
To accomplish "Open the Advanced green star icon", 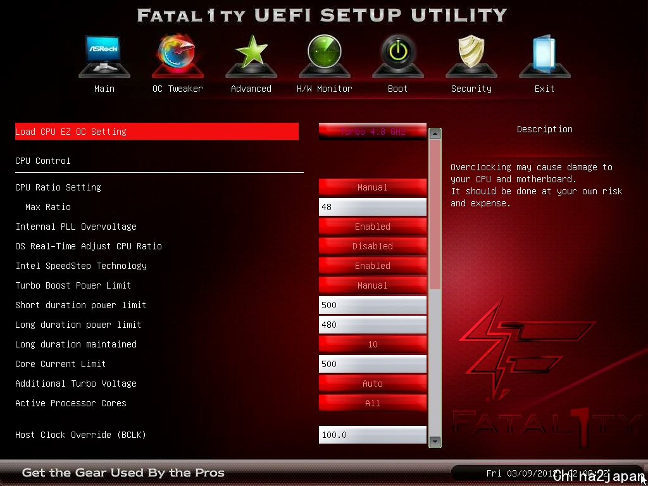I will coord(251,56).
